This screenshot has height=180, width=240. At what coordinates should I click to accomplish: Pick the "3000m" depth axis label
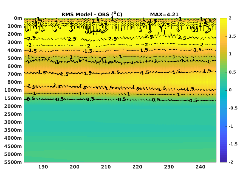coord(13,122)
